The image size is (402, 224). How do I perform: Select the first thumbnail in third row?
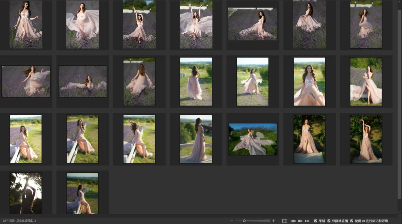26,139
